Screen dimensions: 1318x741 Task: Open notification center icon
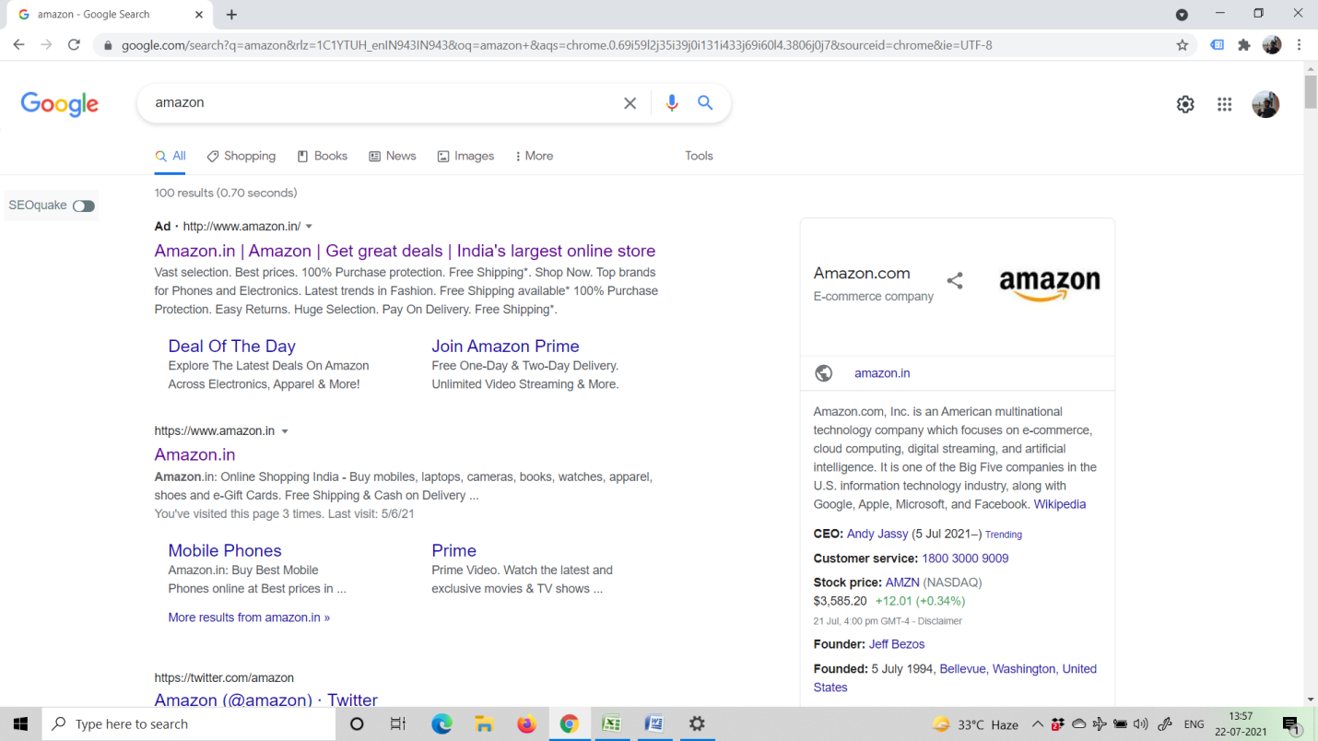pyautogui.click(x=1291, y=724)
